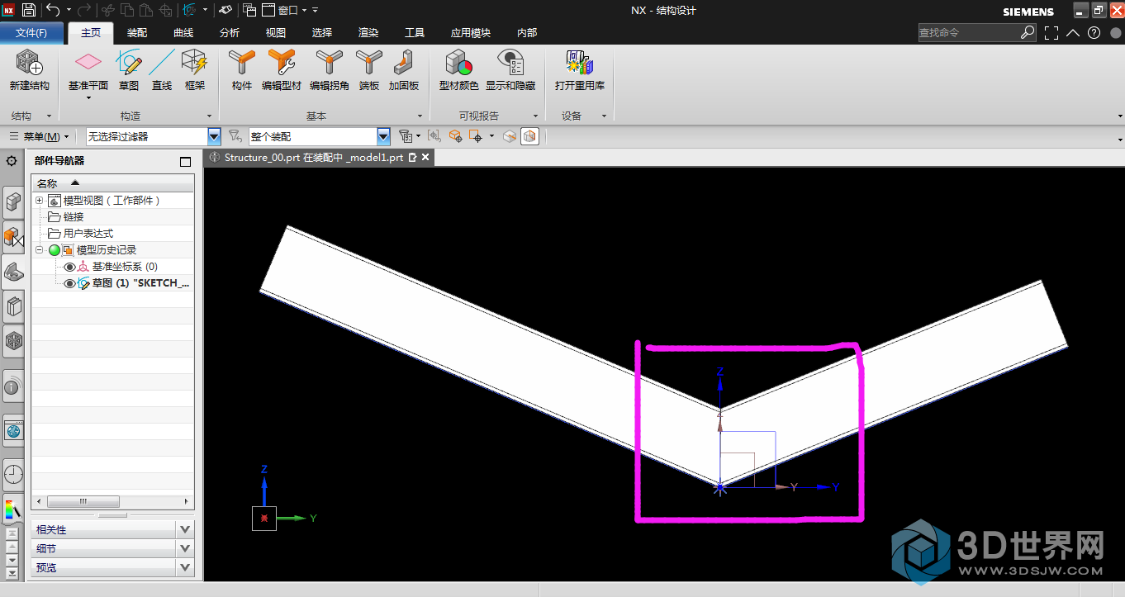Click the Edit Corner (编辑拐角) icon
Viewport: 1125px width, 597px height.
coord(329,63)
